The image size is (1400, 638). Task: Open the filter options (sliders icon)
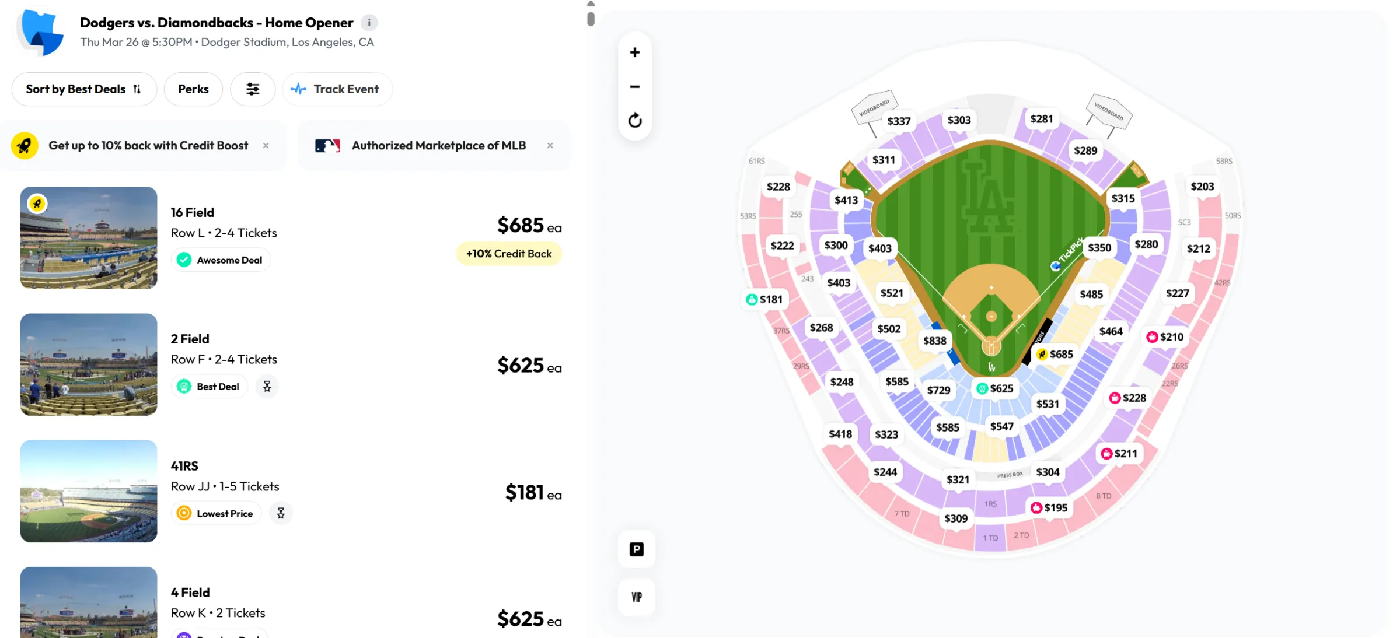click(253, 89)
